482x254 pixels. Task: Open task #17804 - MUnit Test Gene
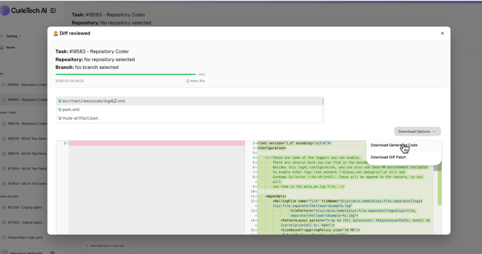pos(27,169)
